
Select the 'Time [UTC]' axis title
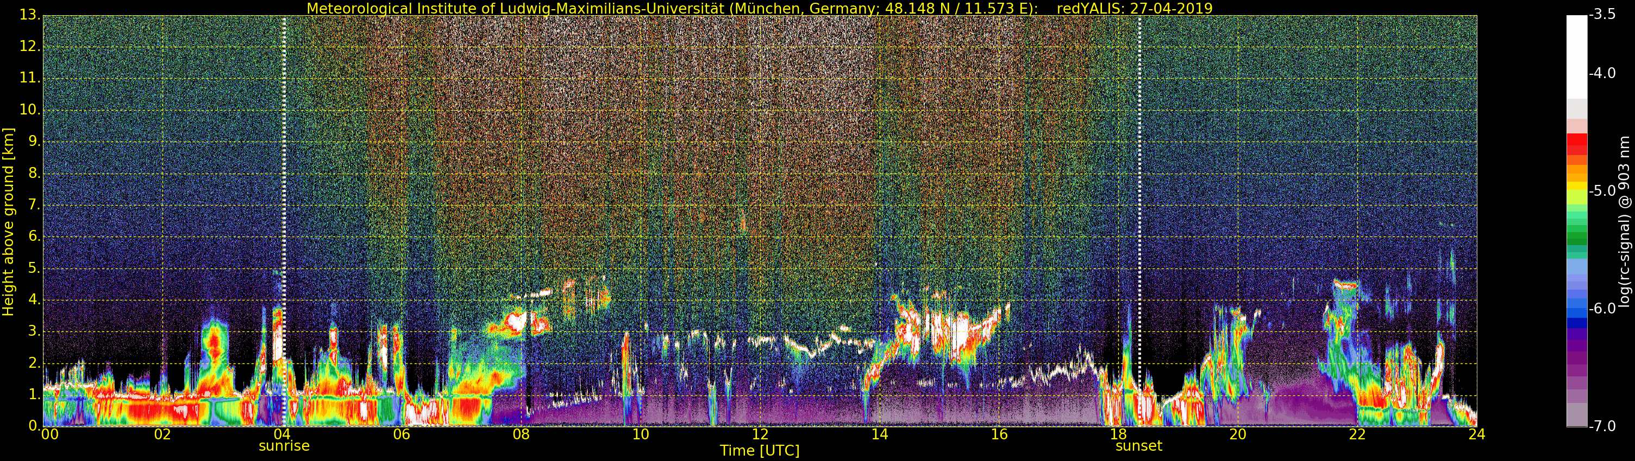point(759,451)
